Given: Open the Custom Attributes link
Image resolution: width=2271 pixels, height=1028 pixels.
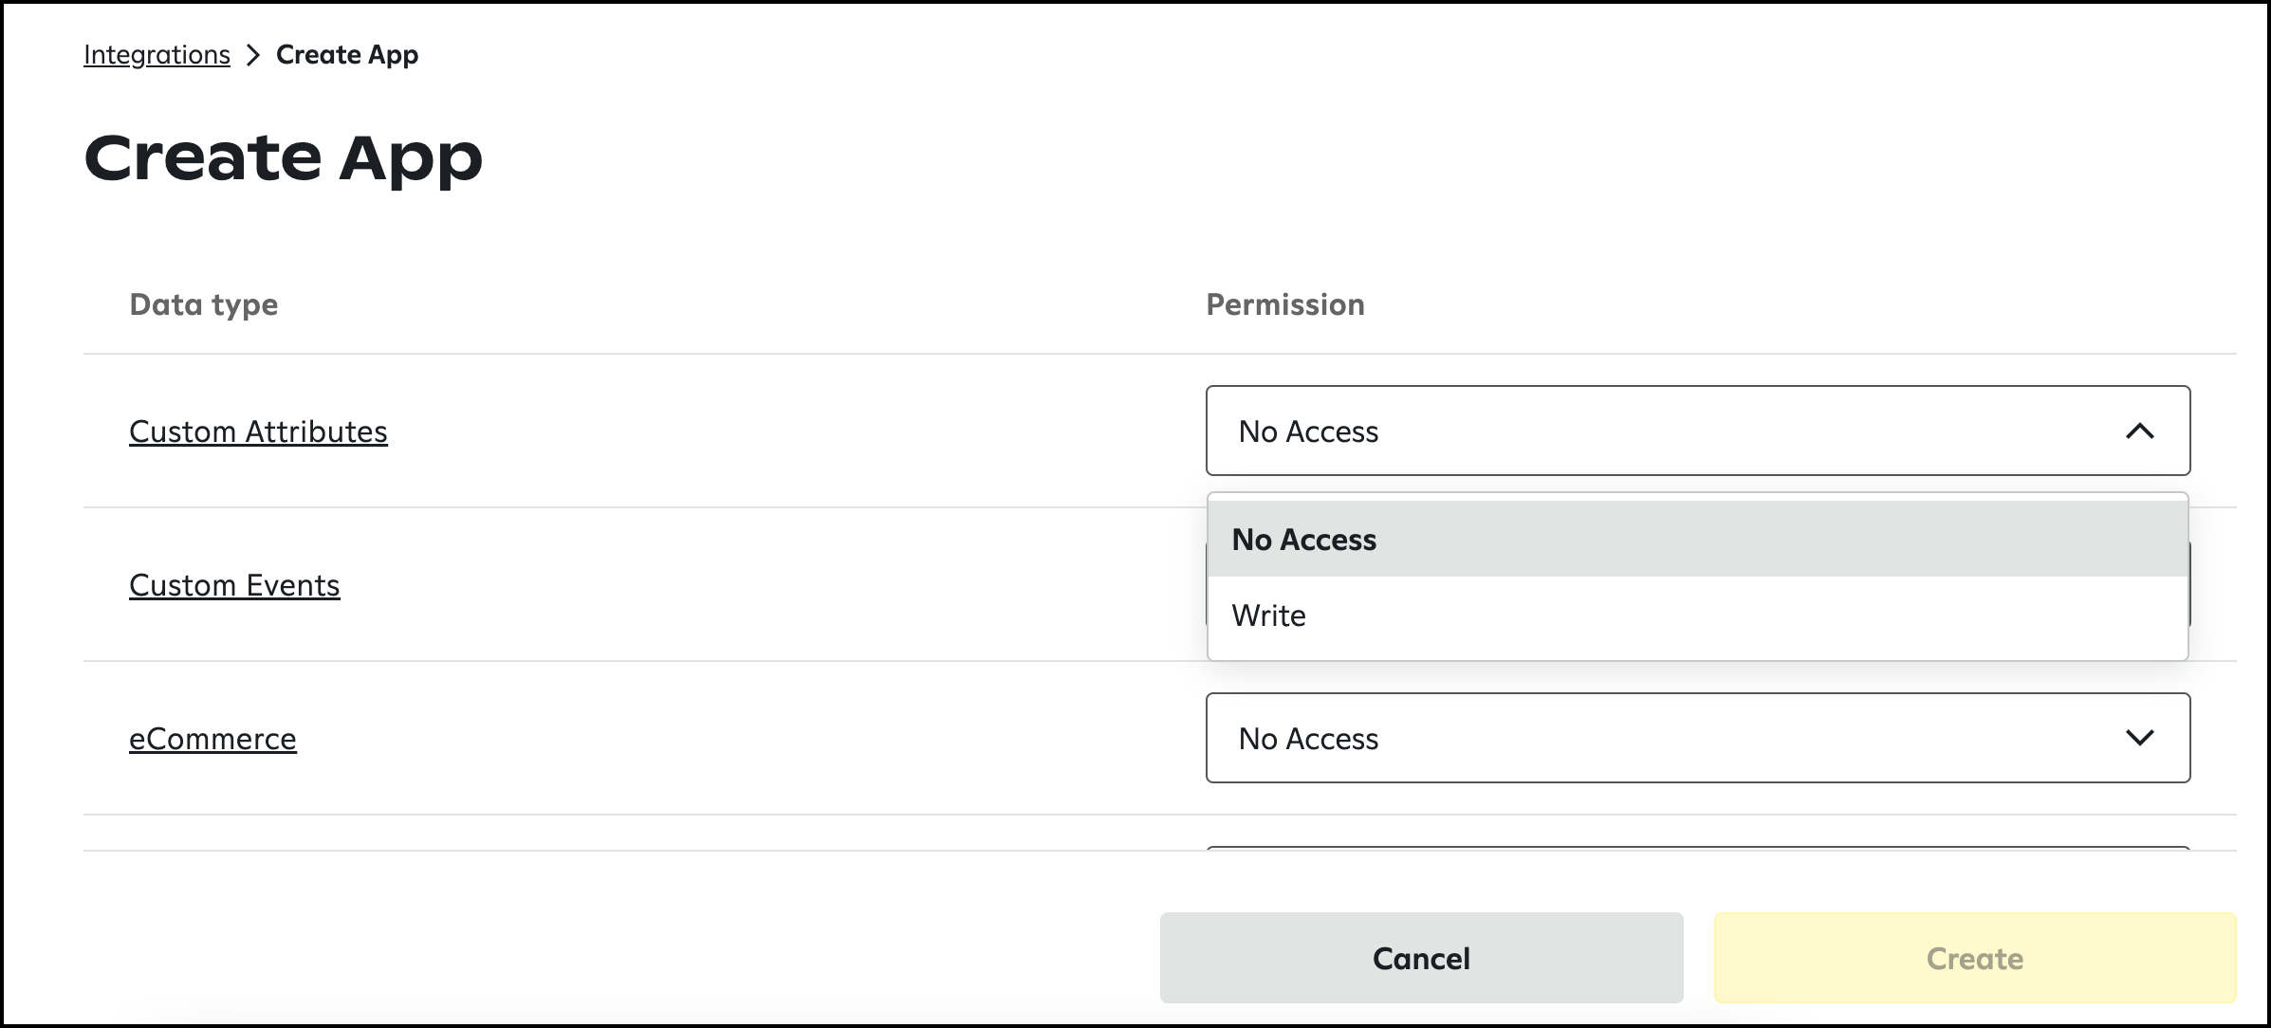Looking at the screenshot, I should pyautogui.click(x=258, y=431).
